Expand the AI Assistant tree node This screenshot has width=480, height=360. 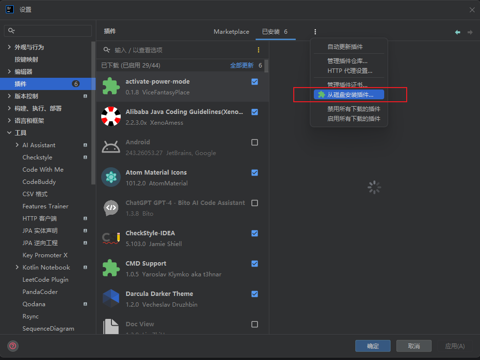click(x=17, y=145)
